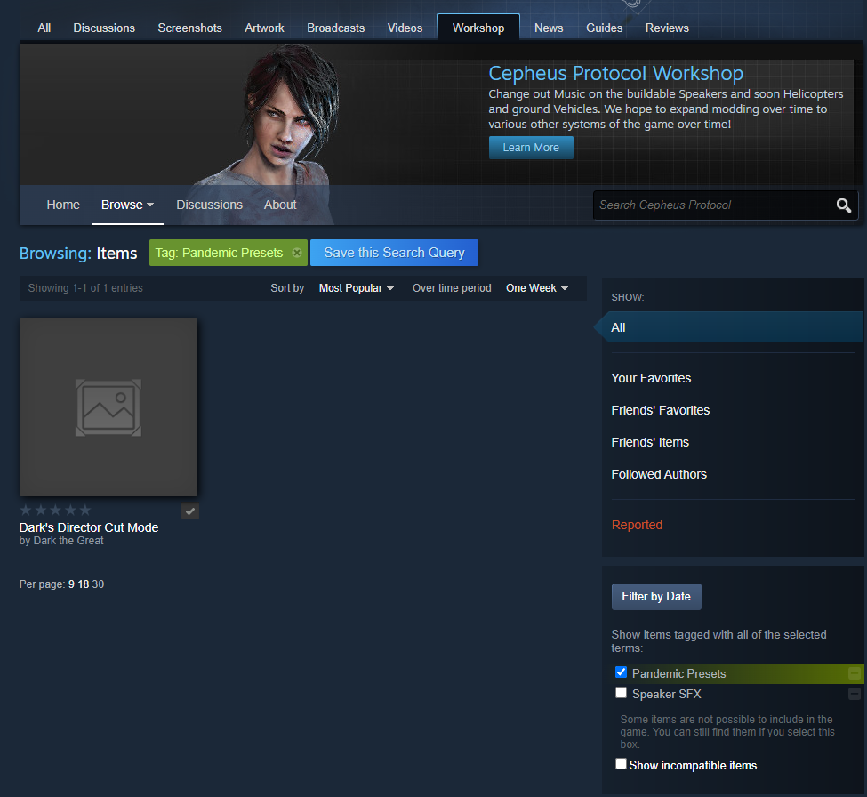
Task: Click the Search Cepheus Protocol field
Action: coord(713,205)
